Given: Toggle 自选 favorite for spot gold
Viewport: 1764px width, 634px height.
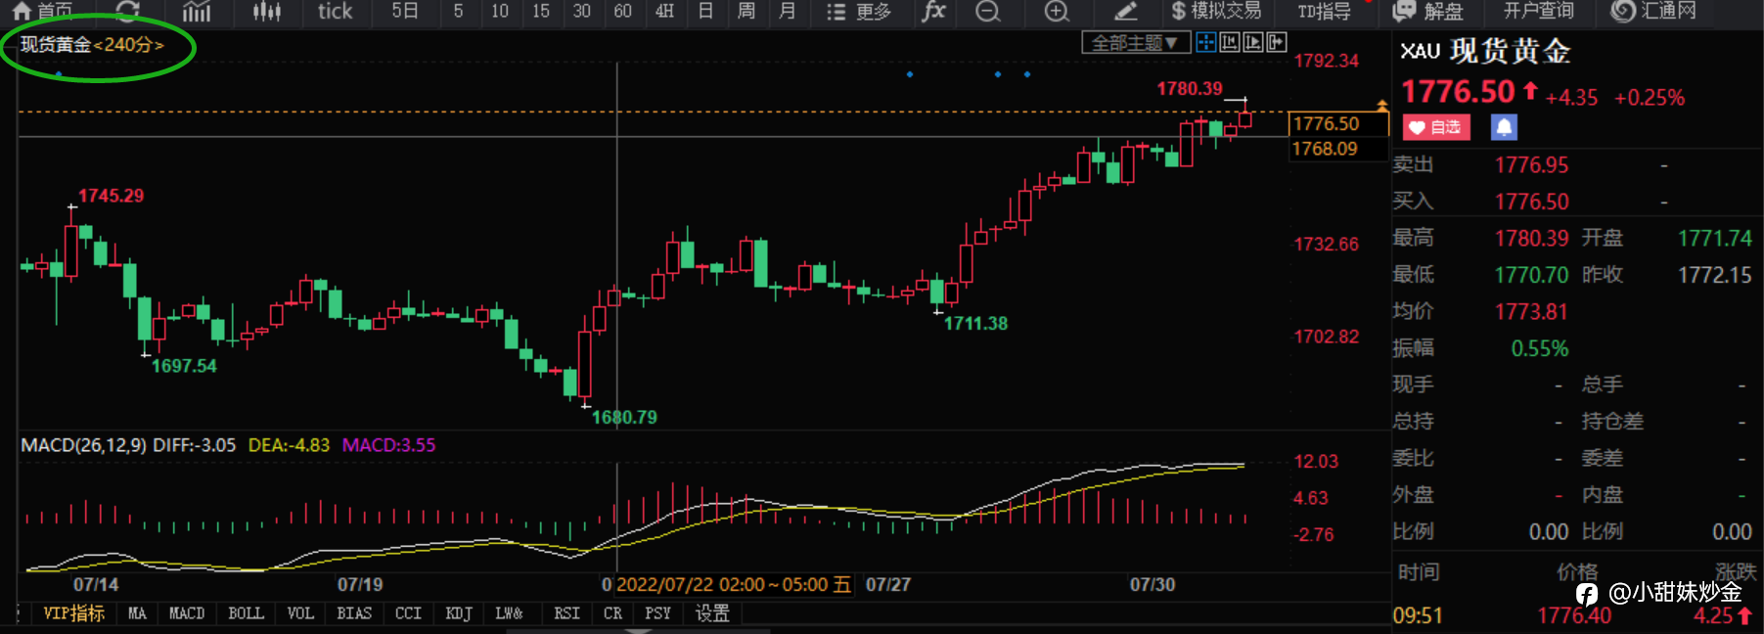Looking at the screenshot, I should click(1436, 127).
